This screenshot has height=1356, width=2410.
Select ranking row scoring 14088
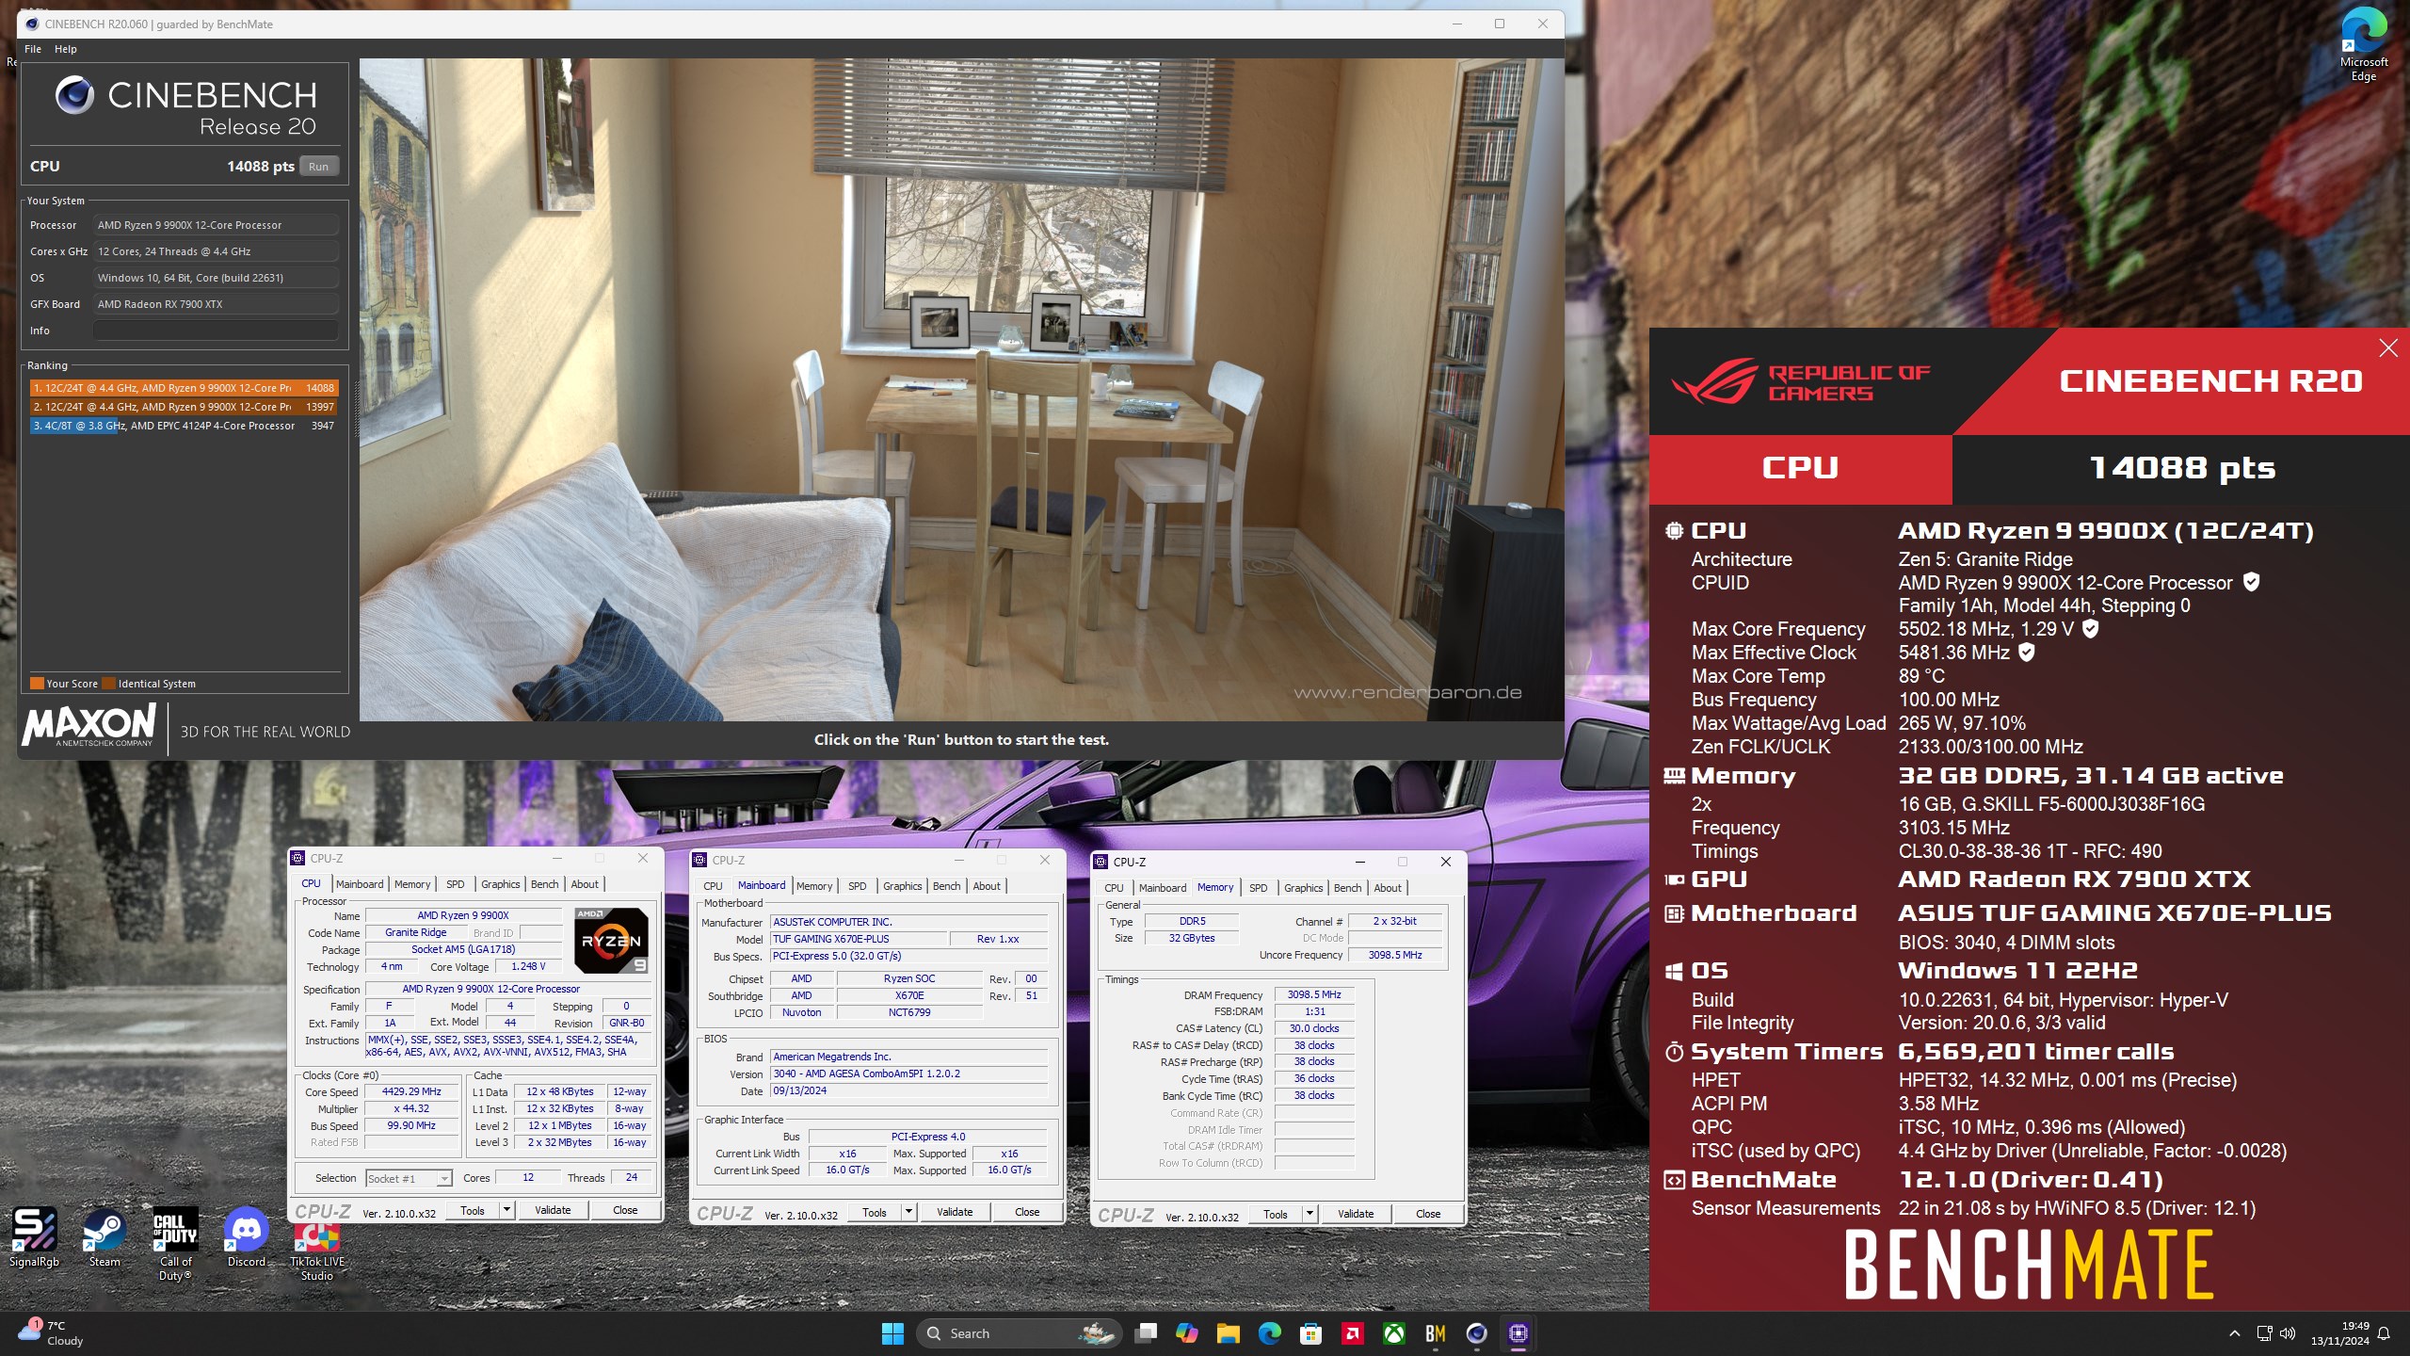point(183,388)
